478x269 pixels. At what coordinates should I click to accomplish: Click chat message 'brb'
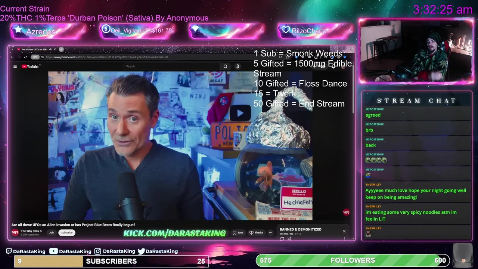pyautogui.click(x=369, y=130)
